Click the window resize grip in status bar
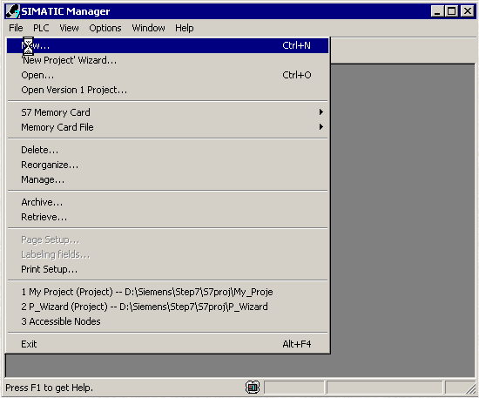This screenshot has width=479, height=398. 470,388
